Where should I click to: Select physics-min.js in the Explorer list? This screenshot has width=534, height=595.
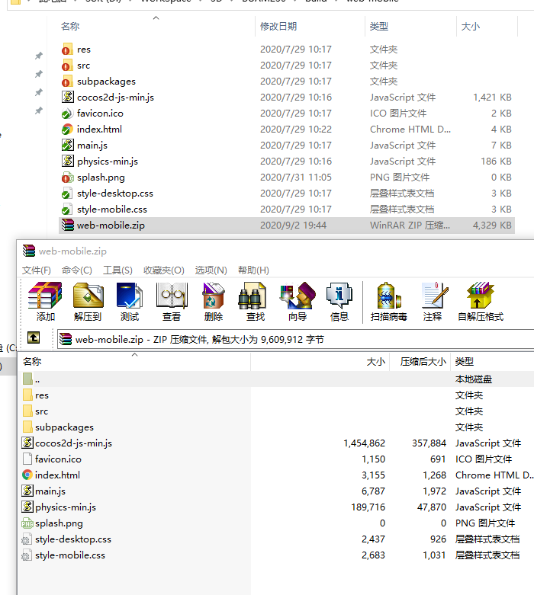coord(108,162)
